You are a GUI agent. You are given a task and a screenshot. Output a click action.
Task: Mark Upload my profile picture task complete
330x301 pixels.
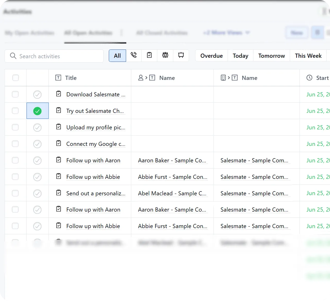click(x=37, y=128)
